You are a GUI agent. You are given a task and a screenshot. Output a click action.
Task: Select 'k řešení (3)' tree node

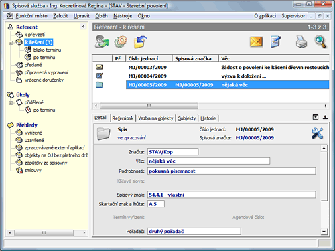(38, 42)
